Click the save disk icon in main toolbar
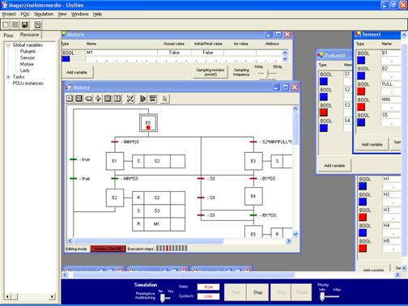Screen dimensions: 408x306 (24, 25)
